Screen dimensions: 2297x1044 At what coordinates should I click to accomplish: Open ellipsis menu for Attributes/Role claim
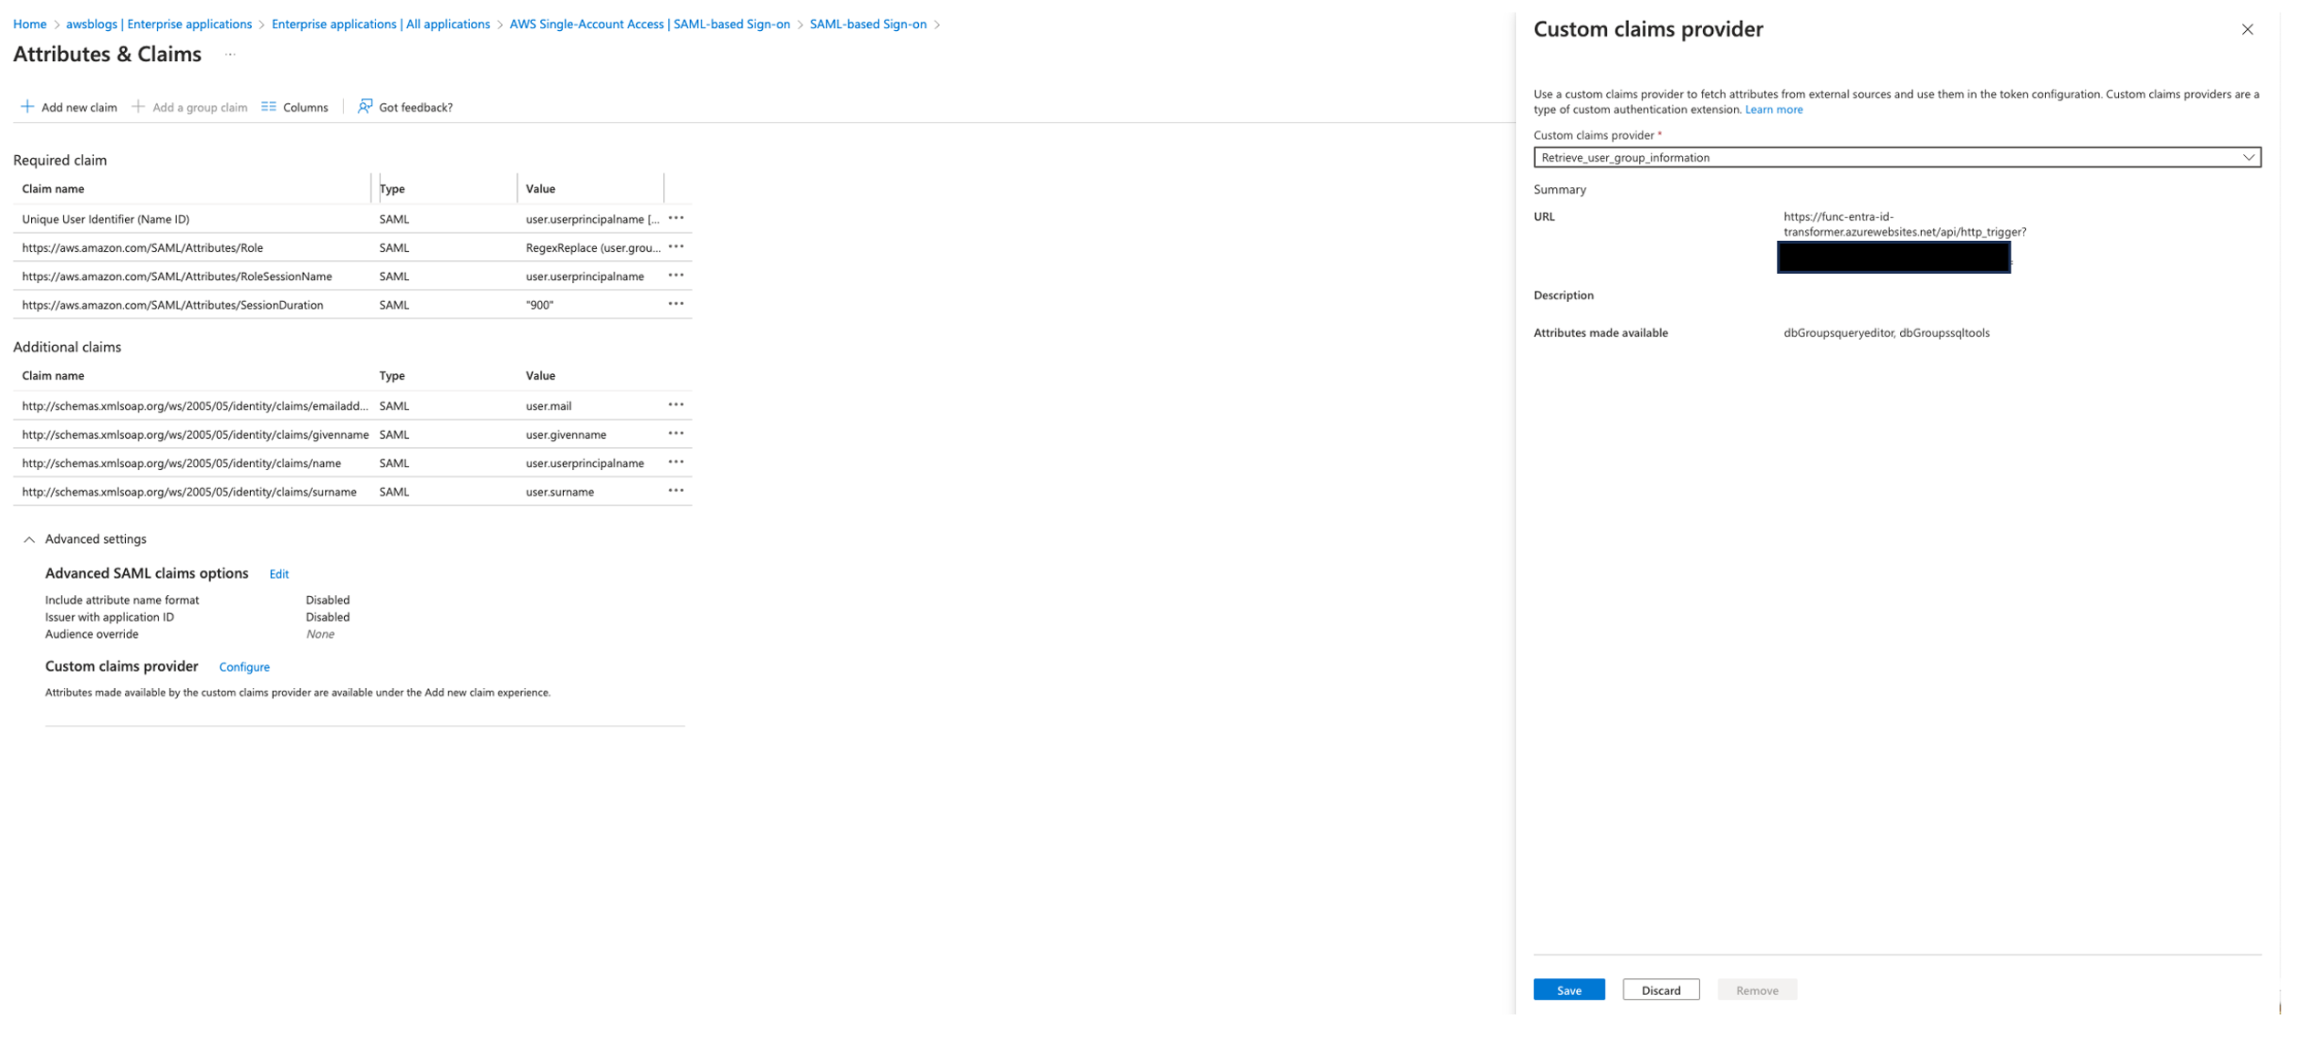675,247
